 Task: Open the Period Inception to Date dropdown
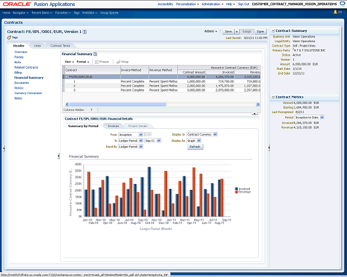322,117
